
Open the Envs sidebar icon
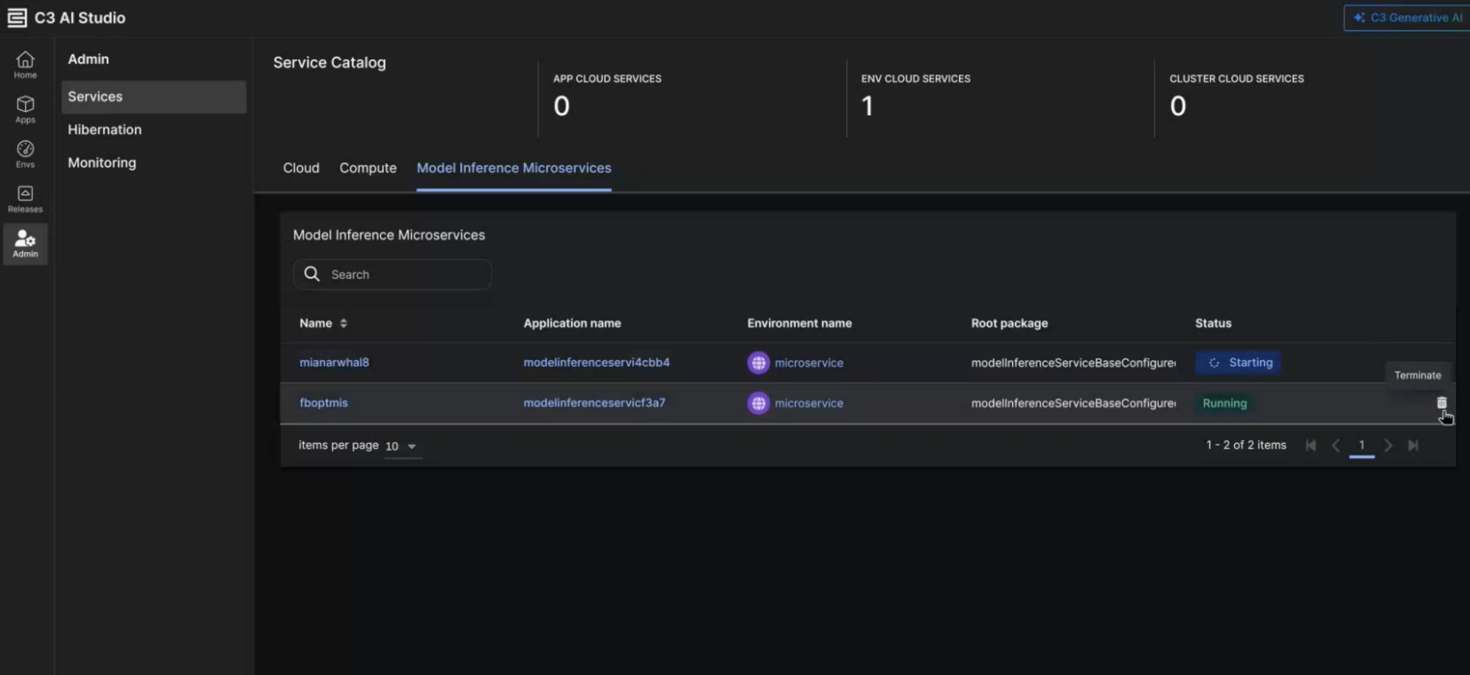pos(25,154)
